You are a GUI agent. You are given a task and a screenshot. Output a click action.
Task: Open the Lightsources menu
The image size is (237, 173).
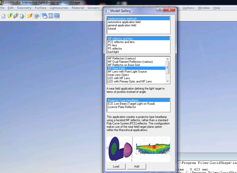coord(59,8)
